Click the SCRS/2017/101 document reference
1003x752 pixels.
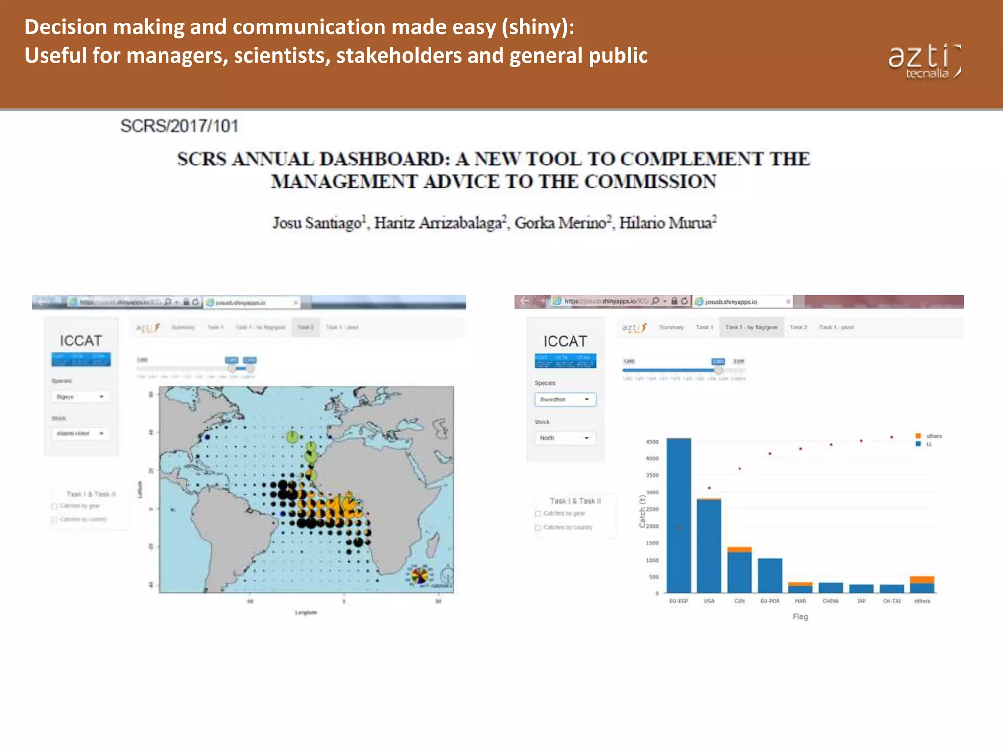point(179,126)
